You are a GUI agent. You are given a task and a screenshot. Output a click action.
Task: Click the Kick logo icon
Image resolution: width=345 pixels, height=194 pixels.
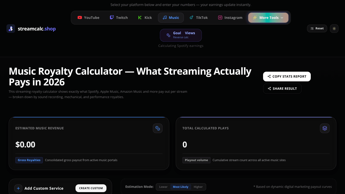coord(140,18)
